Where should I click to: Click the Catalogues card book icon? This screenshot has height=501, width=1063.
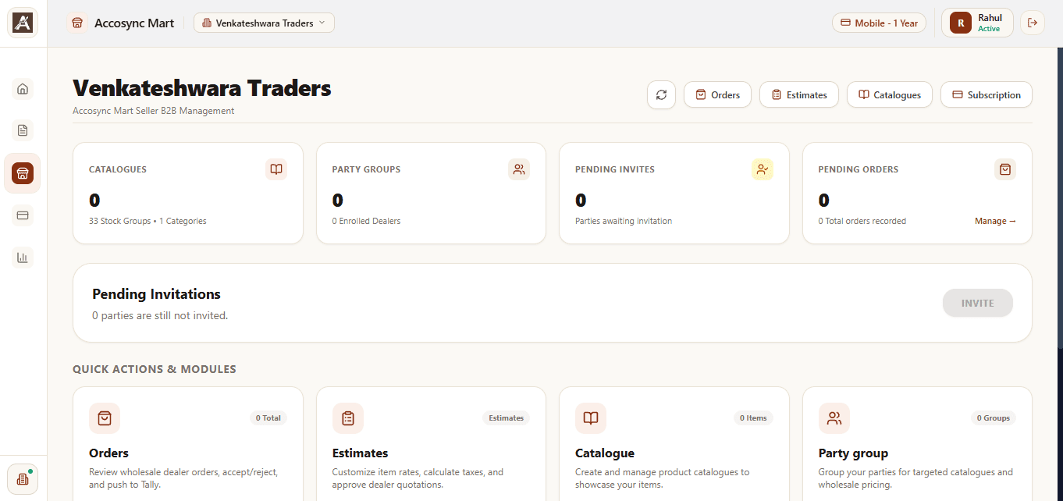[276, 169]
